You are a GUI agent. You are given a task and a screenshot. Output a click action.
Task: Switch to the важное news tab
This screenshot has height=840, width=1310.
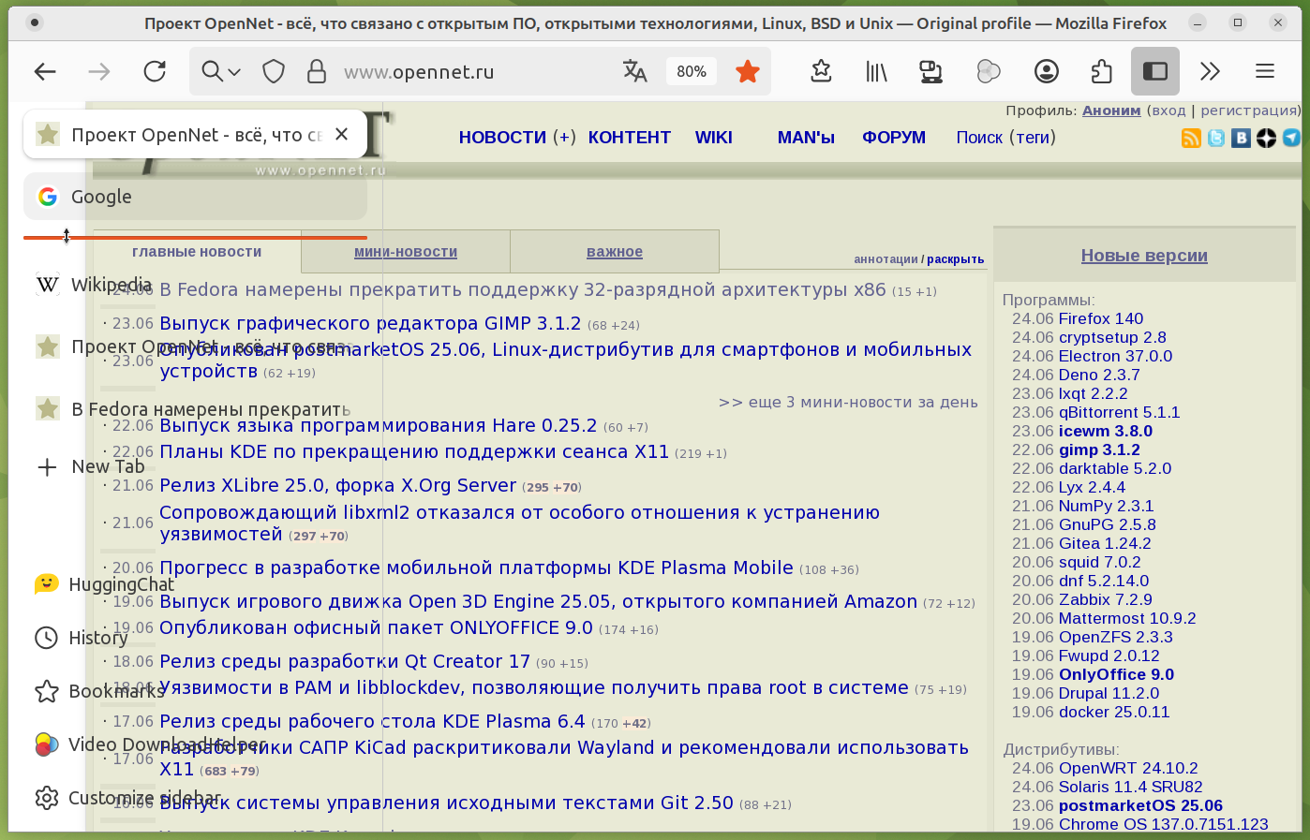point(615,252)
